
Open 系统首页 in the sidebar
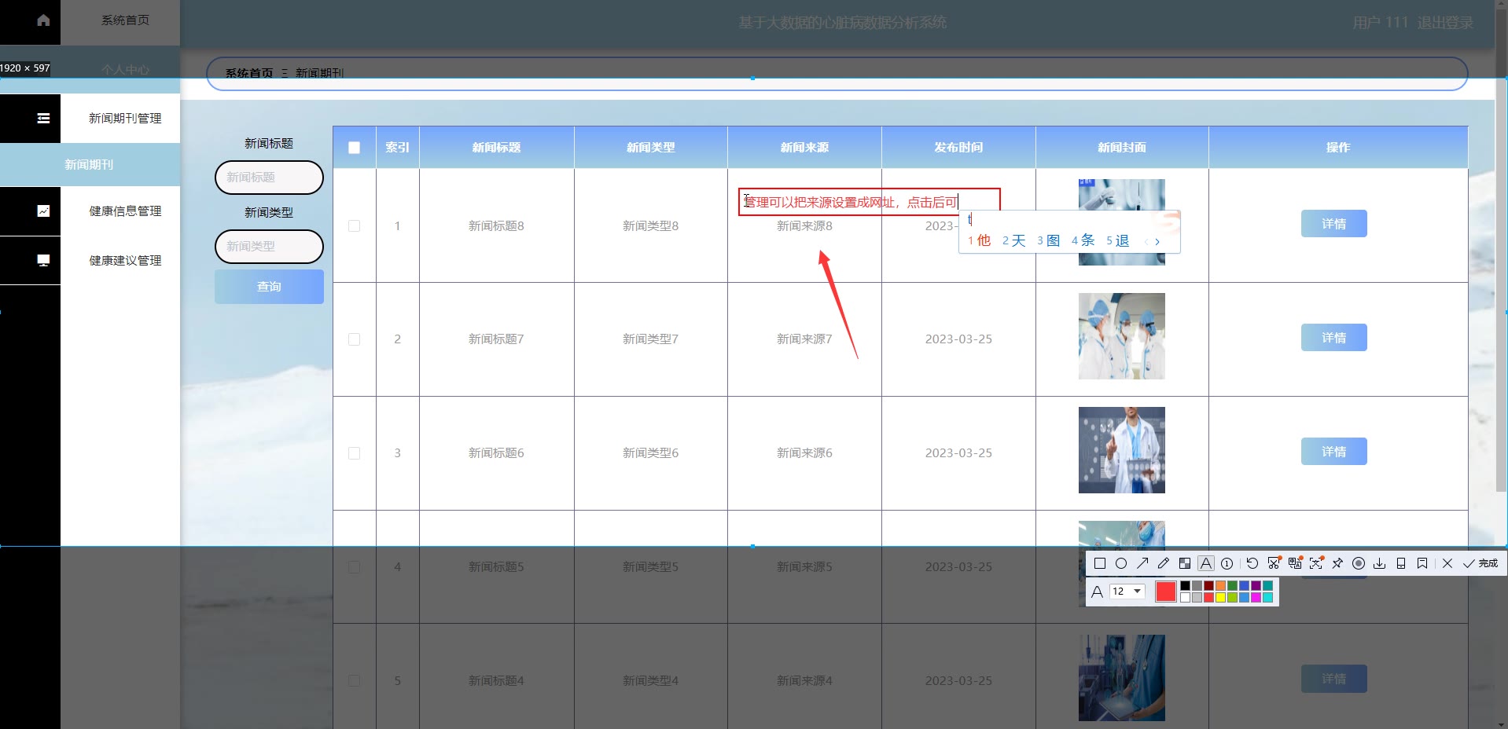(125, 20)
